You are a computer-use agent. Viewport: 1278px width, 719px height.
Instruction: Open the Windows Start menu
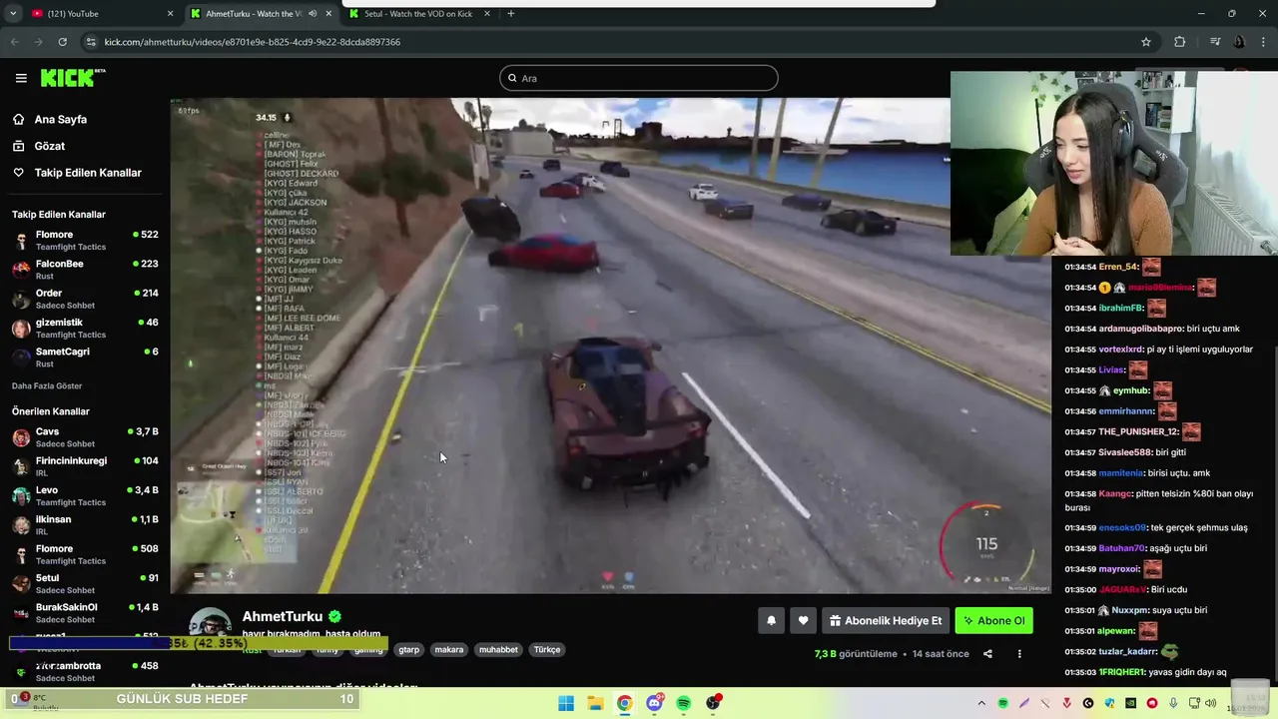(566, 703)
